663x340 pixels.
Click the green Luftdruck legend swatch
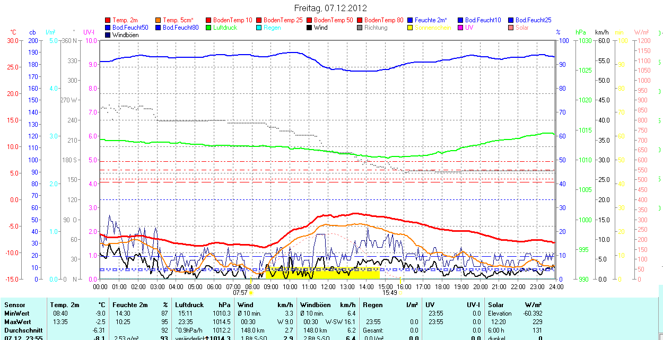209,28
